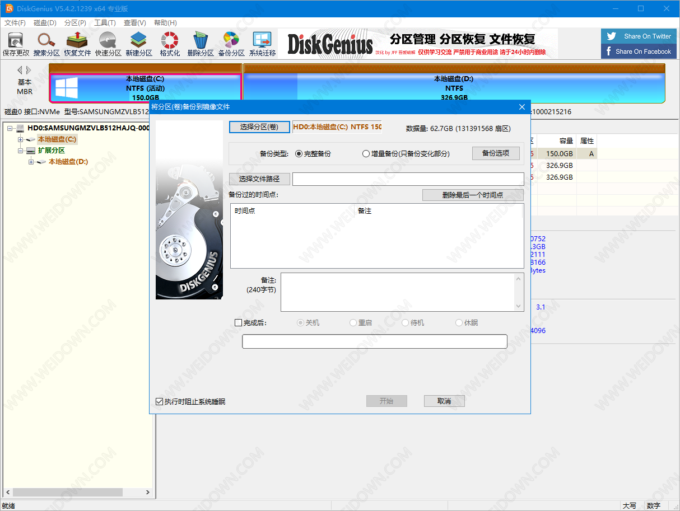Open the 工具(T) menu
This screenshot has height=511, width=680.
point(105,23)
